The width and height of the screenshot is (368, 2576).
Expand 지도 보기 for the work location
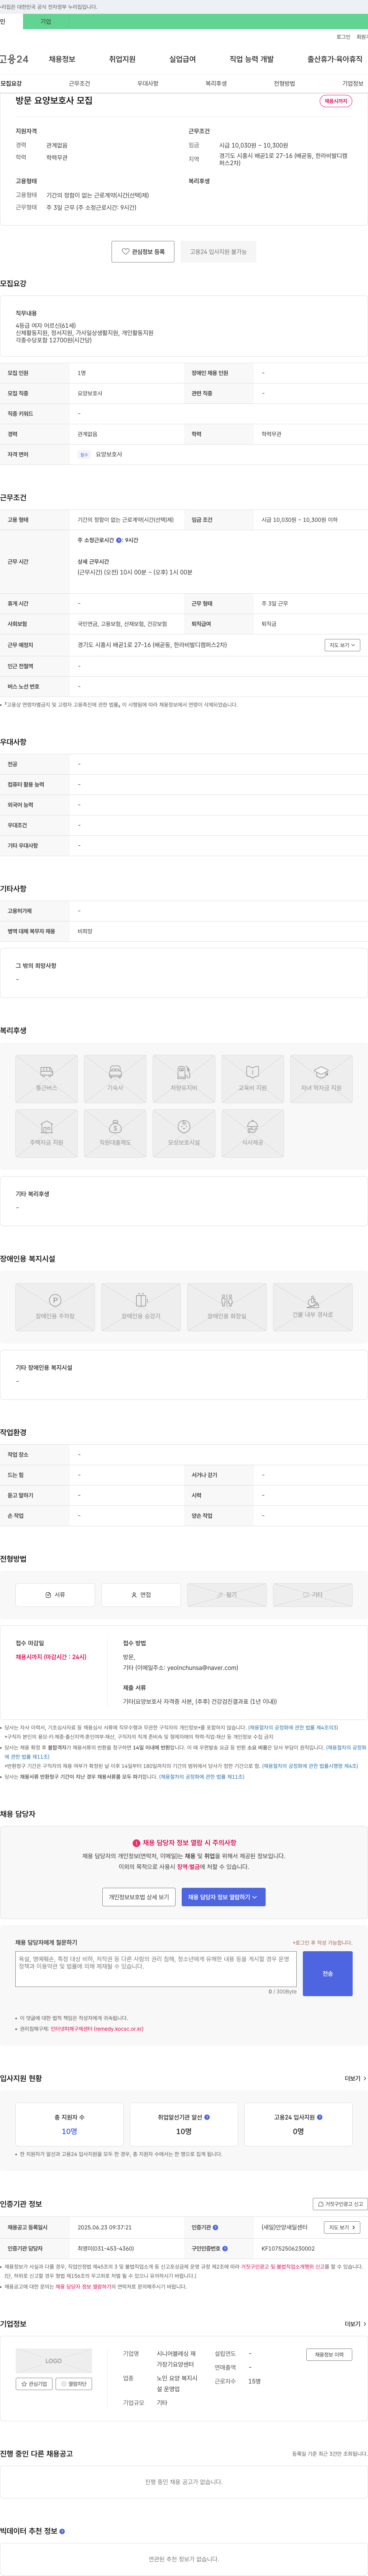tap(342, 645)
